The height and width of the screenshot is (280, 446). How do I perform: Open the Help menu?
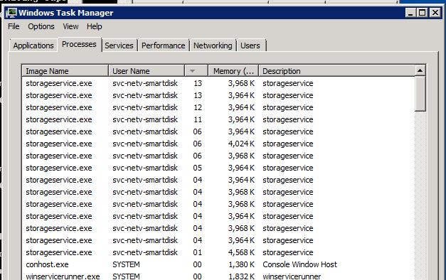(x=94, y=27)
